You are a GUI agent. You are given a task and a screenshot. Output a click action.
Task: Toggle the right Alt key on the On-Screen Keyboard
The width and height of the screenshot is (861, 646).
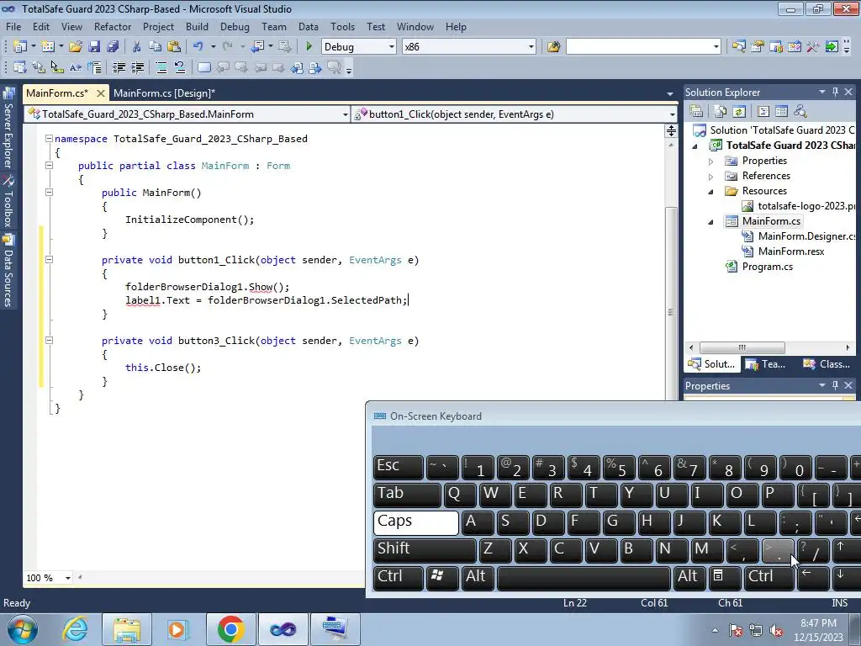tap(688, 578)
